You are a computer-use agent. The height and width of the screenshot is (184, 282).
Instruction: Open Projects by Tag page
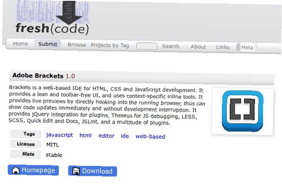(110, 45)
